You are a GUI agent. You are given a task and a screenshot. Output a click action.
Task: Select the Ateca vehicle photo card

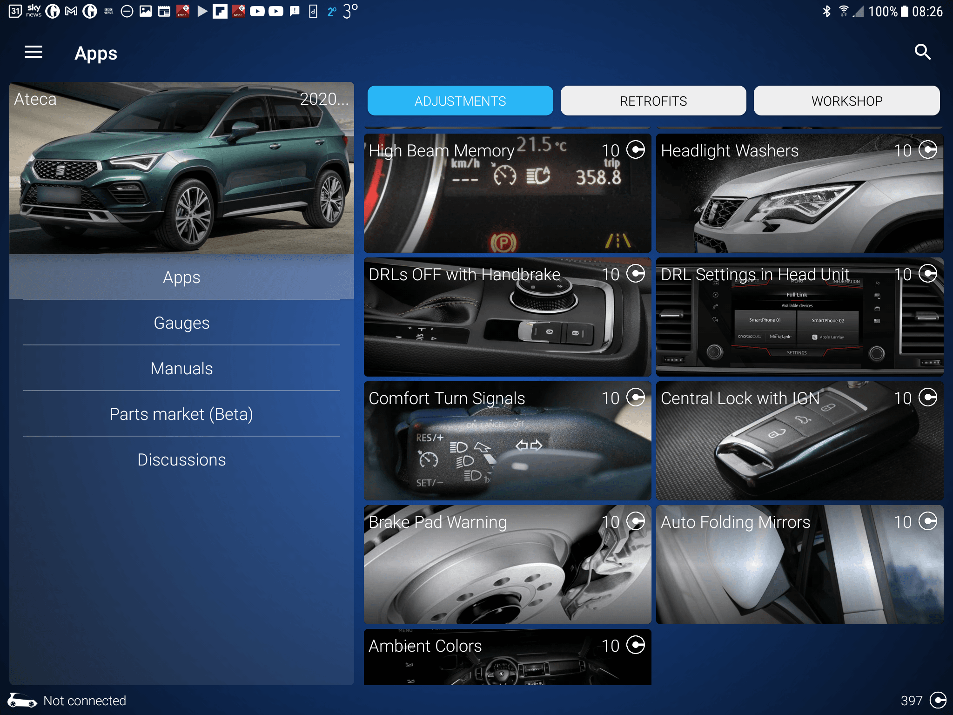[181, 168]
